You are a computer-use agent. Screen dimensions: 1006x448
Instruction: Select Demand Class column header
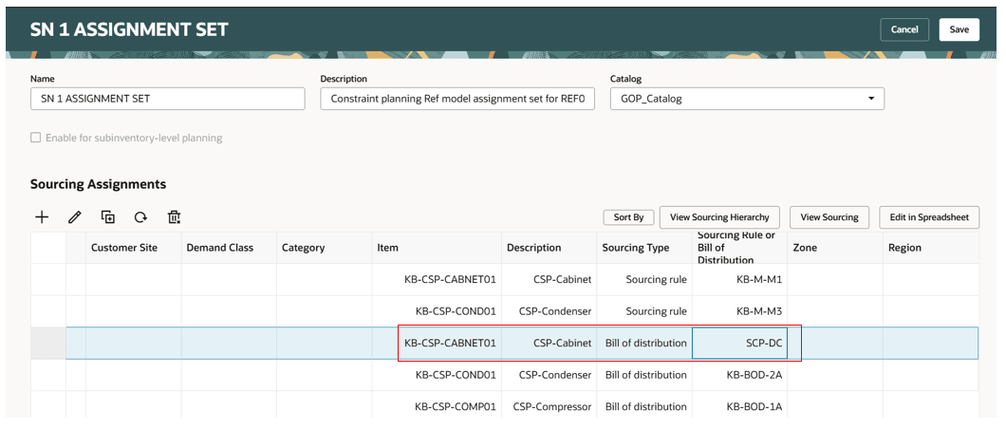229,248
